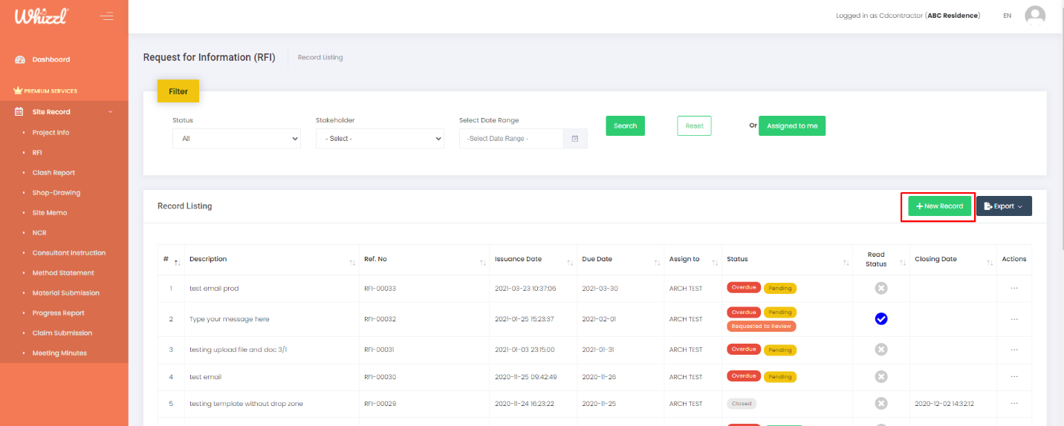Open the Status filter dropdown
1064x426 pixels.
236,139
